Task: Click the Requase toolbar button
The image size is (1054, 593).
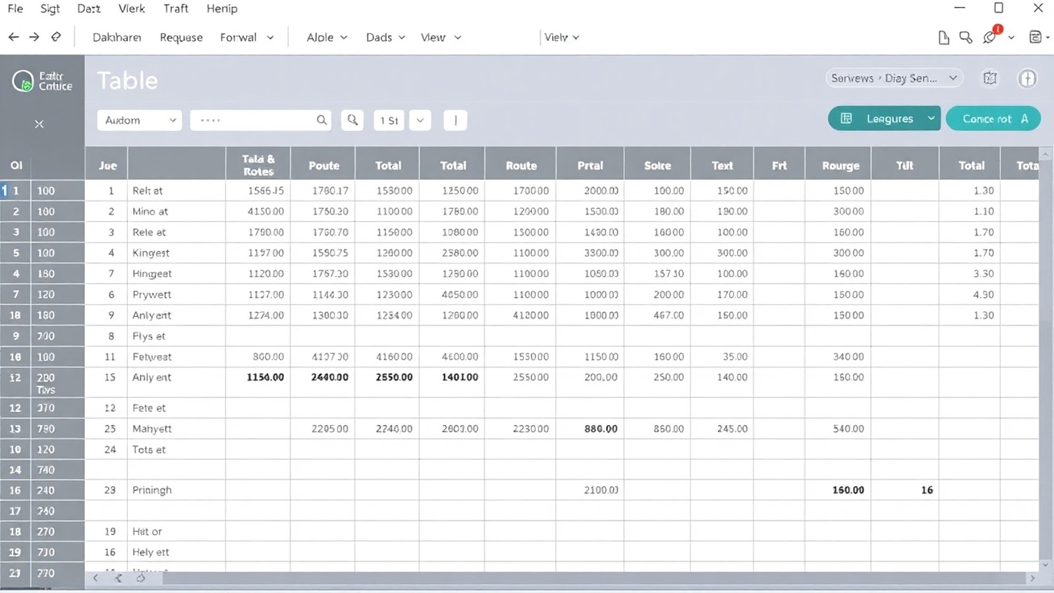Action: coord(181,38)
